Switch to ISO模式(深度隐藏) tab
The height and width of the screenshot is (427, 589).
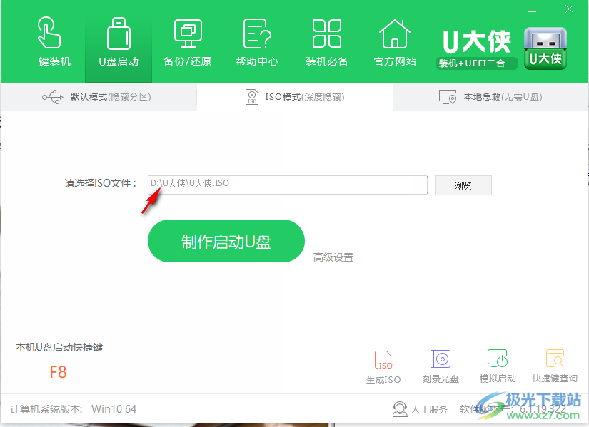click(x=295, y=97)
